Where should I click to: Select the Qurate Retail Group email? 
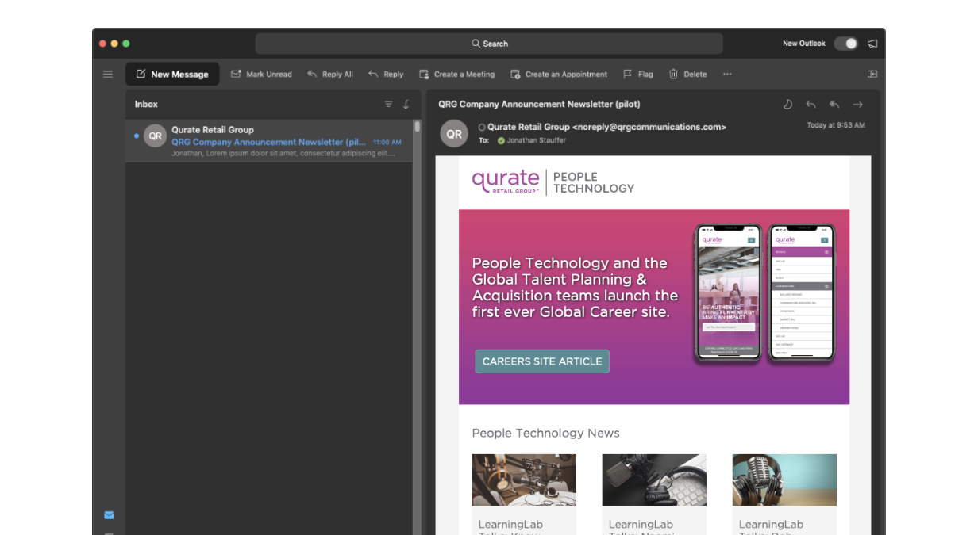pyautogui.click(x=269, y=141)
